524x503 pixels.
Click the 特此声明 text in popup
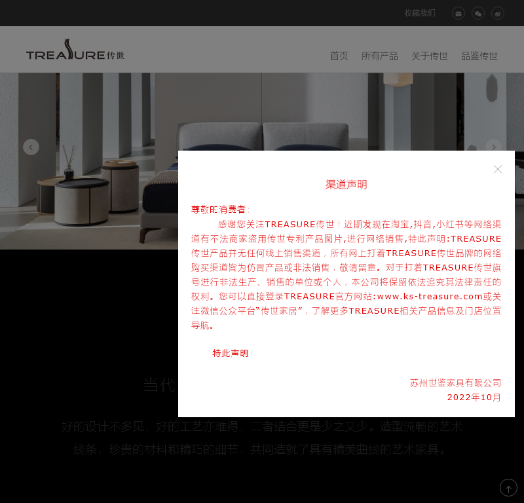pos(233,353)
